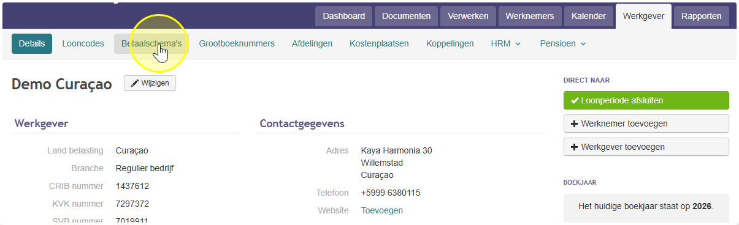Go to Grootboeknummers
739x225 pixels.
tap(237, 43)
